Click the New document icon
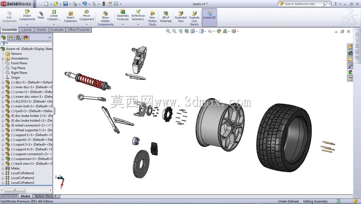The height and width of the screenshot is (204, 361). (x=46, y=4)
